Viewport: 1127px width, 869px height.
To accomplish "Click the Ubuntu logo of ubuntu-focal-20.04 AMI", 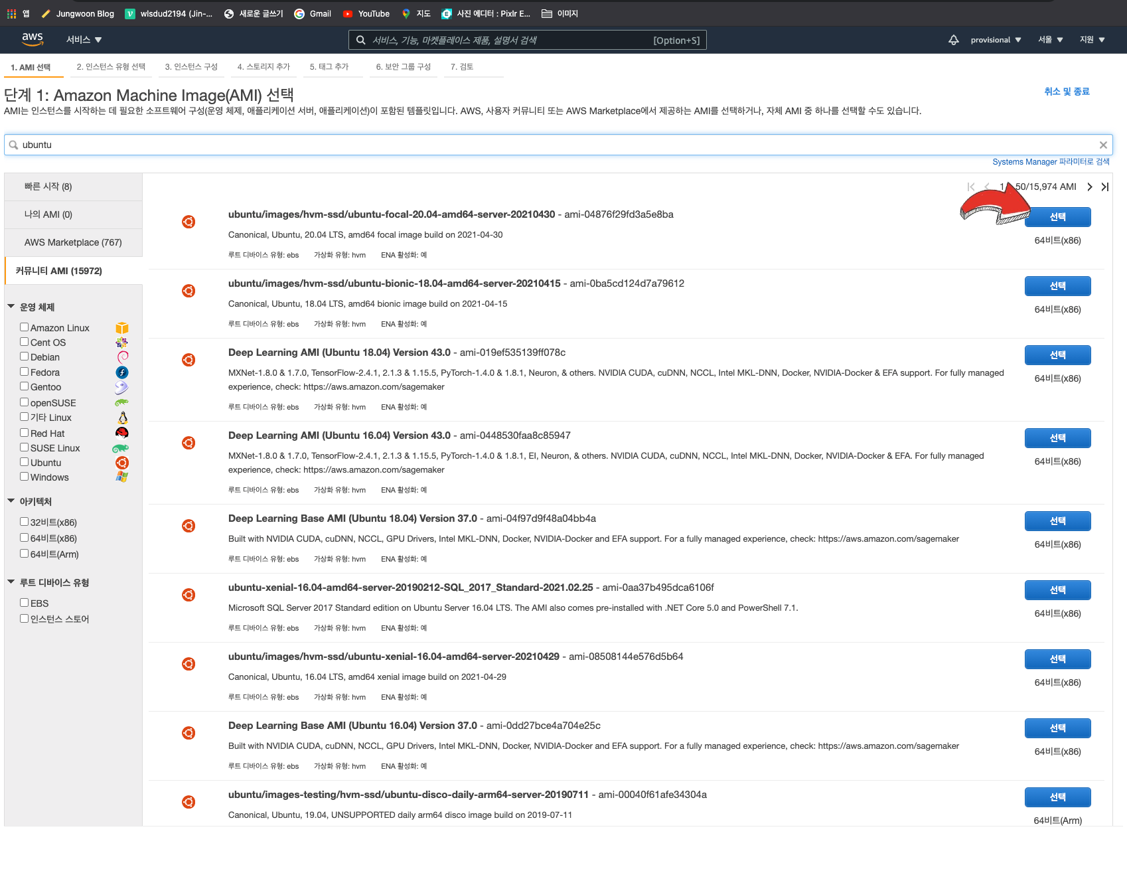I will 188,222.
